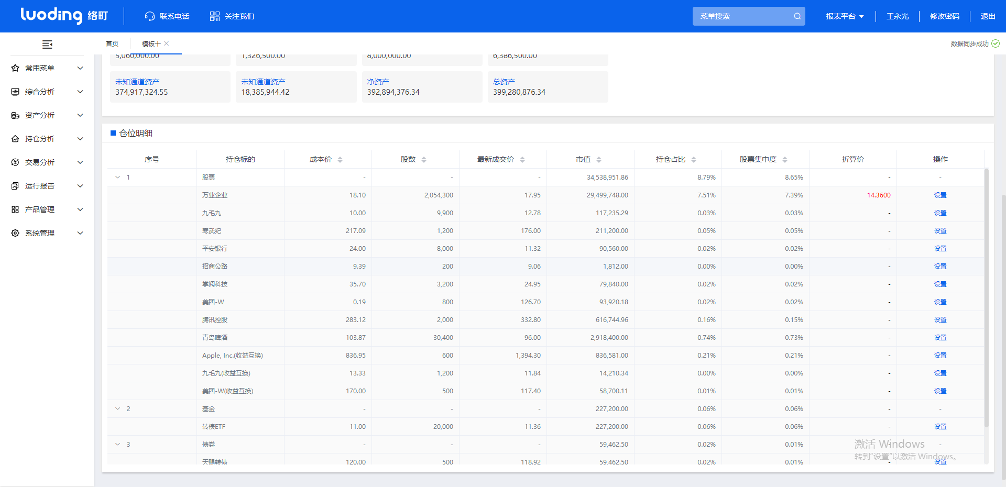Click the table's vertical scrollbar

(986, 297)
